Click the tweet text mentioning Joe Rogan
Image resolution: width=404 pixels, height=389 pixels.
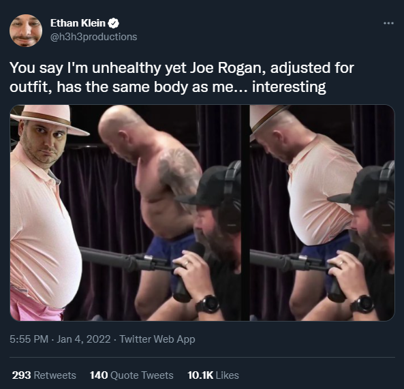pos(182,77)
